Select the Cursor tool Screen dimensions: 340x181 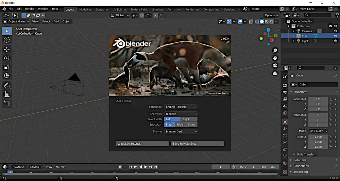(6, 40)
